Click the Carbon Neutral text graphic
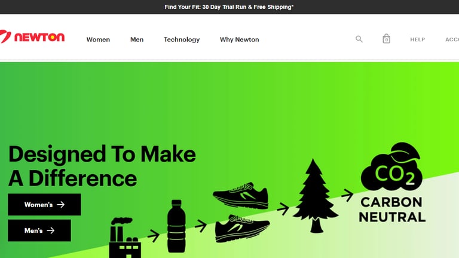Screen dimensions: 459x258 click(x=392, y=210)
